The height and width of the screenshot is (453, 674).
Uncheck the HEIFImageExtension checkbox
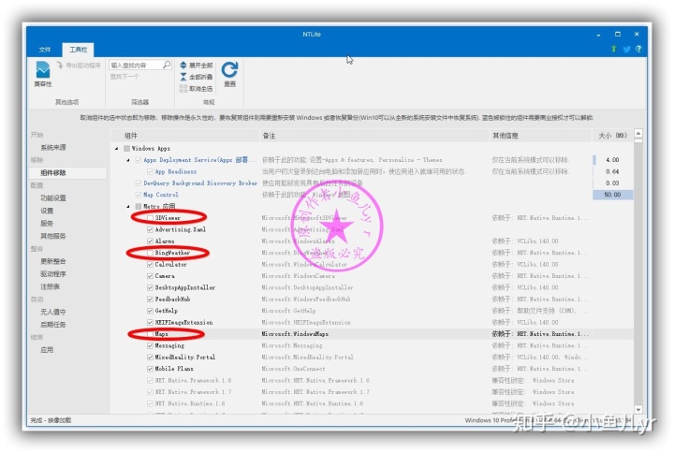(x=150, y=322)
